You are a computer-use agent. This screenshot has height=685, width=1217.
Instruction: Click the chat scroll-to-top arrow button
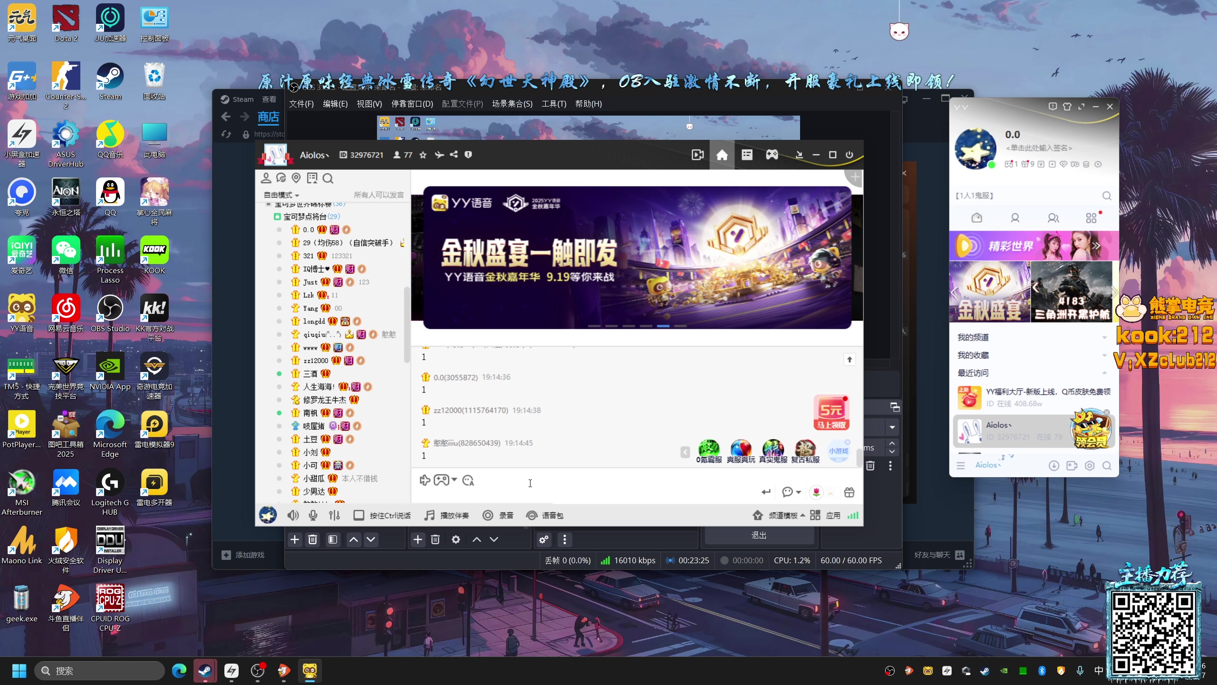click(x=849, y=360)
